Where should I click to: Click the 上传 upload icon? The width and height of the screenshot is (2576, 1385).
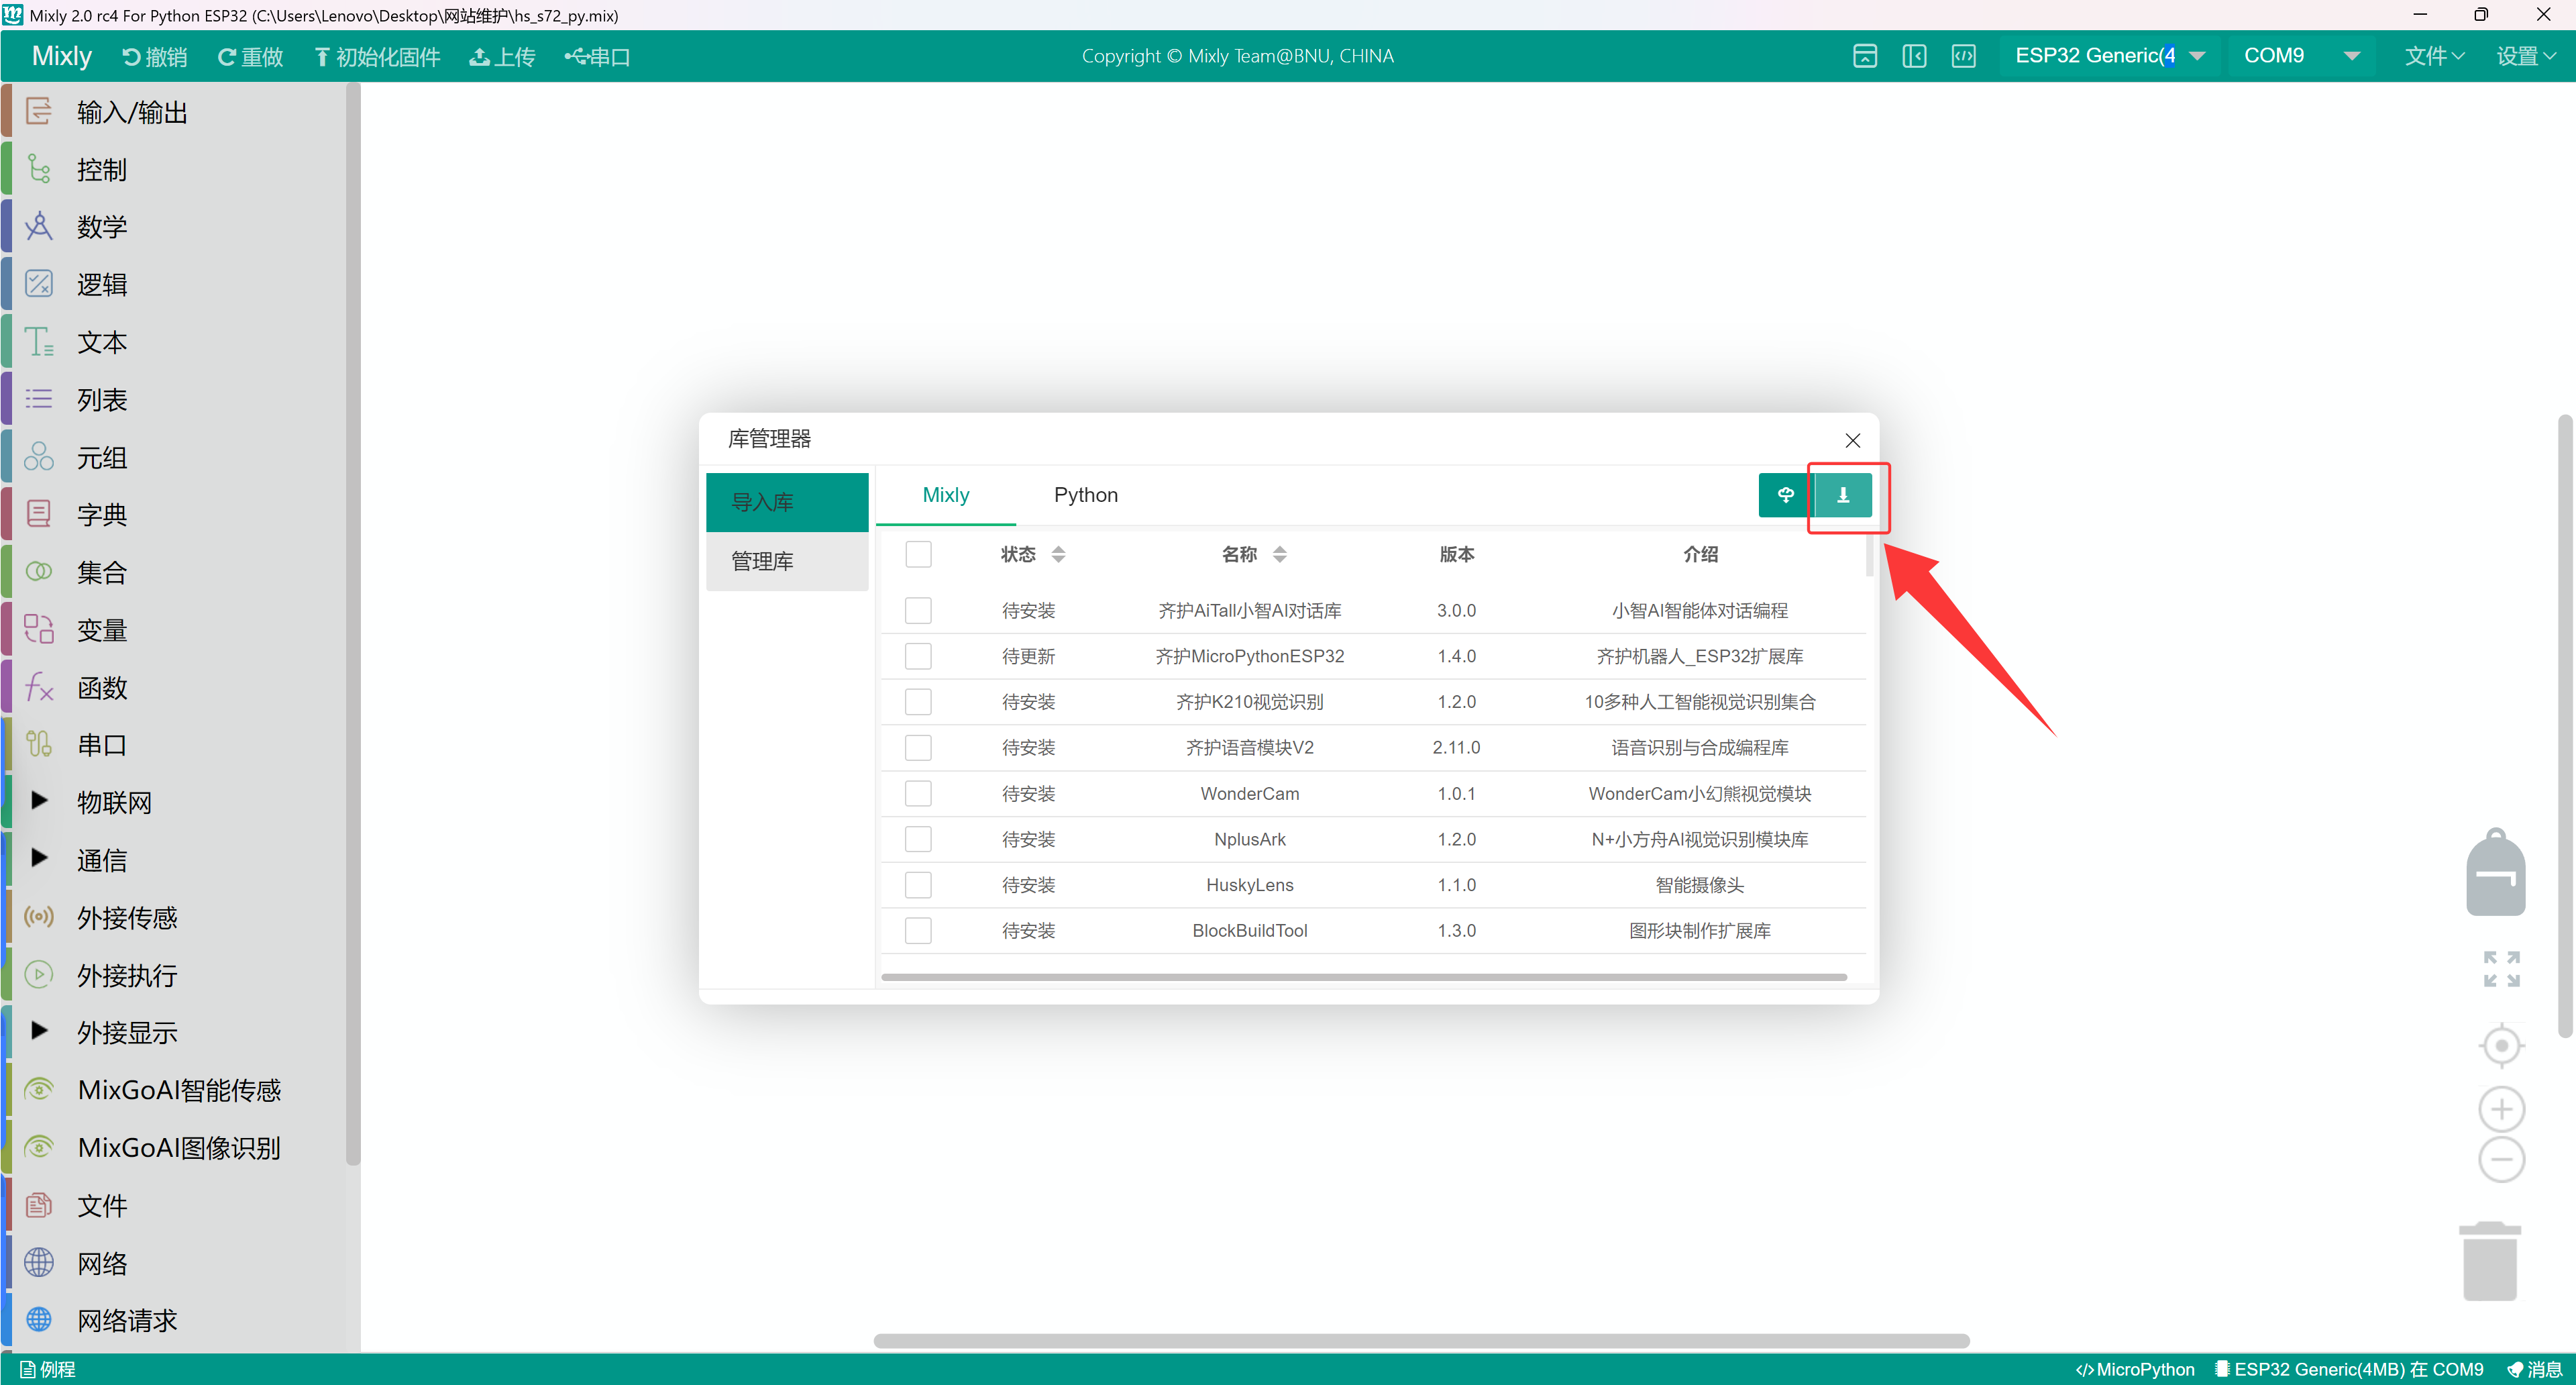pos(480,56)
